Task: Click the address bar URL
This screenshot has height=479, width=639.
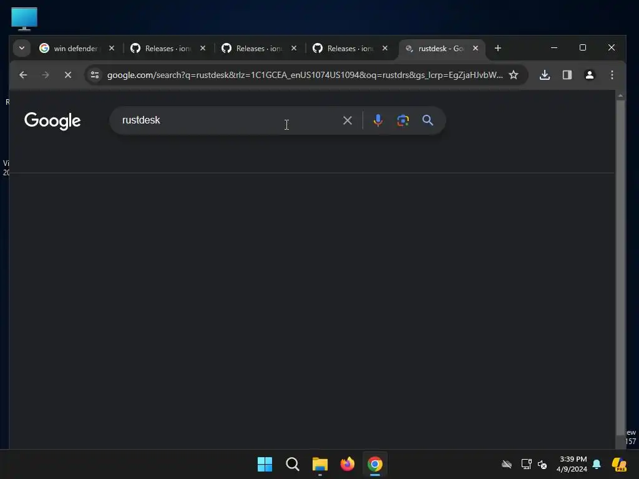Action: click(305, 75)
